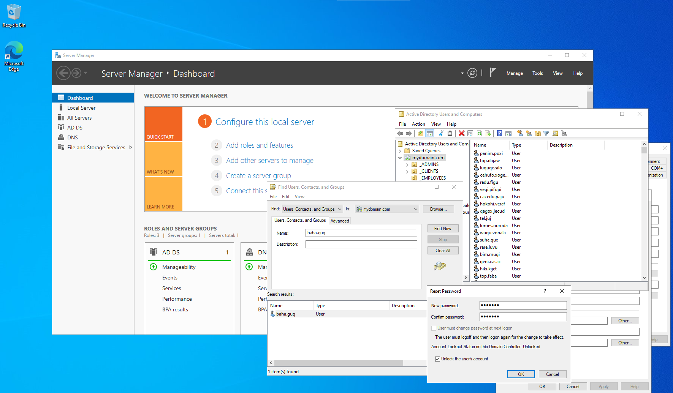Click the create new organizational unit icon
This screenshot has width=673, height=393.
click(x=538, y=133)
